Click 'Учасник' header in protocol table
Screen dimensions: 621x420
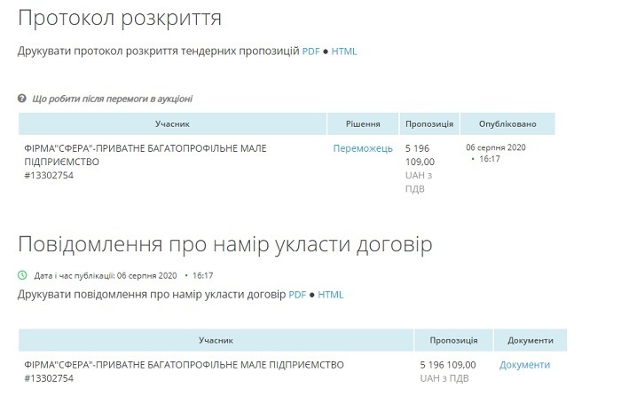point(172,124)
